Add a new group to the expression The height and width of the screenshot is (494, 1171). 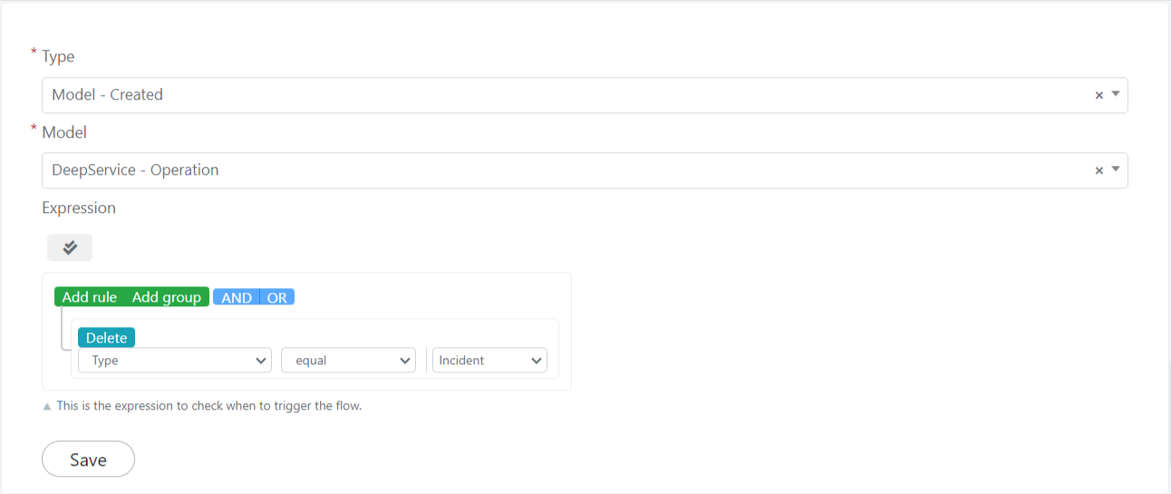(x=167, y=297)
